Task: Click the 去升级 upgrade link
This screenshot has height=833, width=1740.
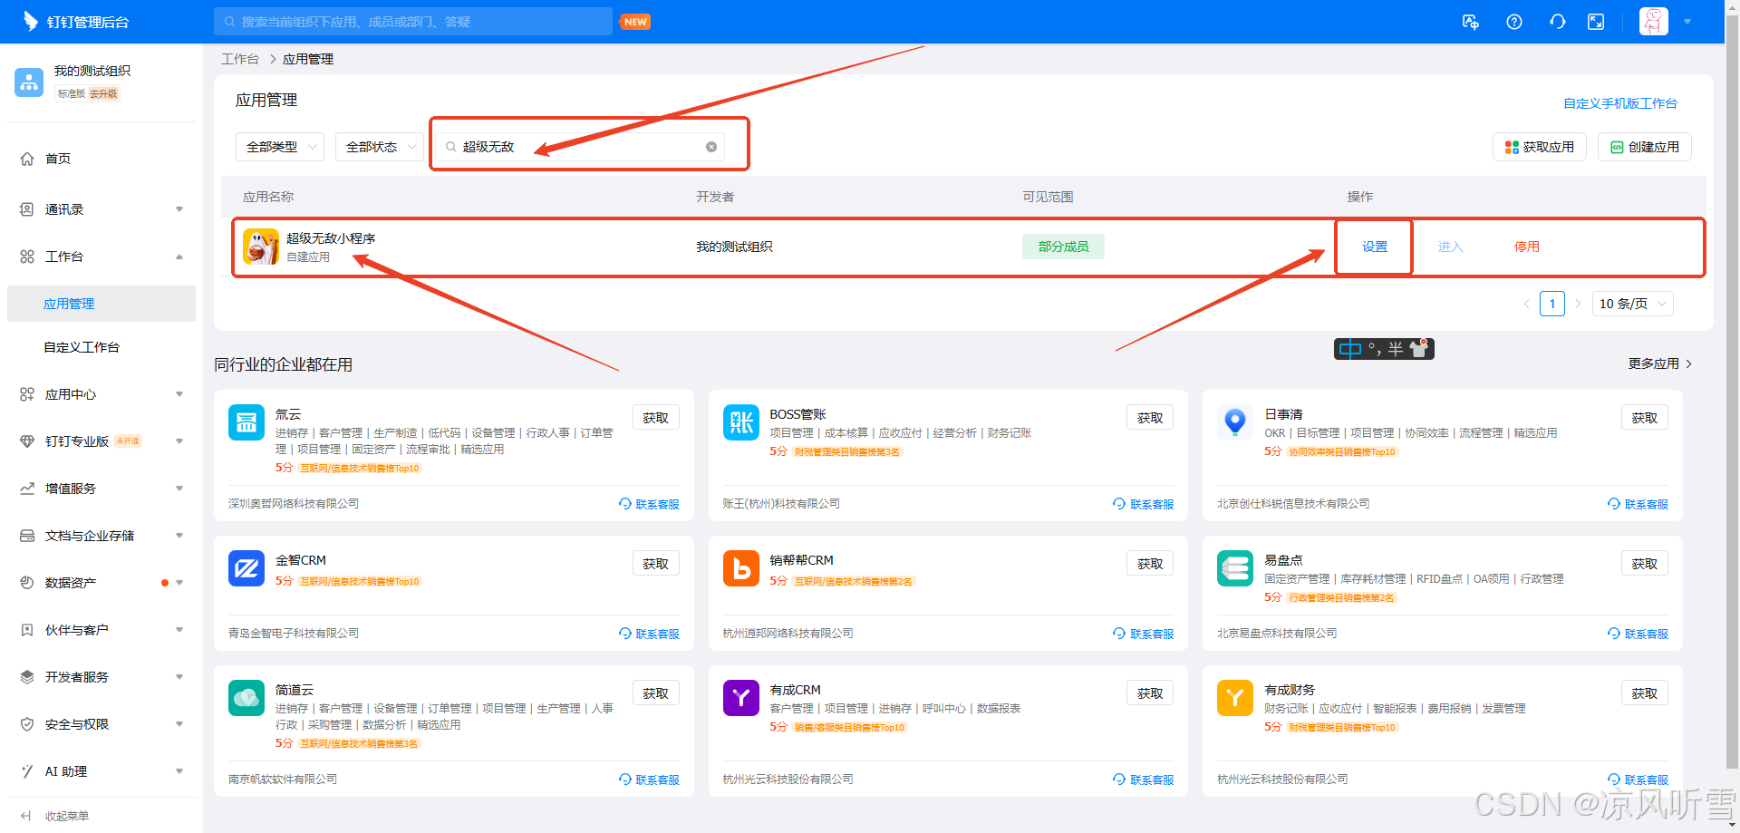Action: tap(103, 94)
